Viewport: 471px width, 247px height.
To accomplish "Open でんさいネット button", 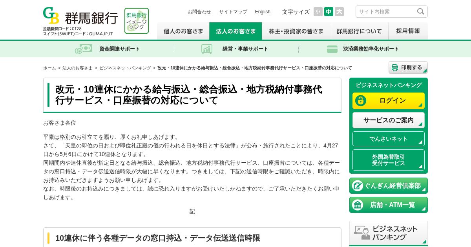I will [389, 139].
